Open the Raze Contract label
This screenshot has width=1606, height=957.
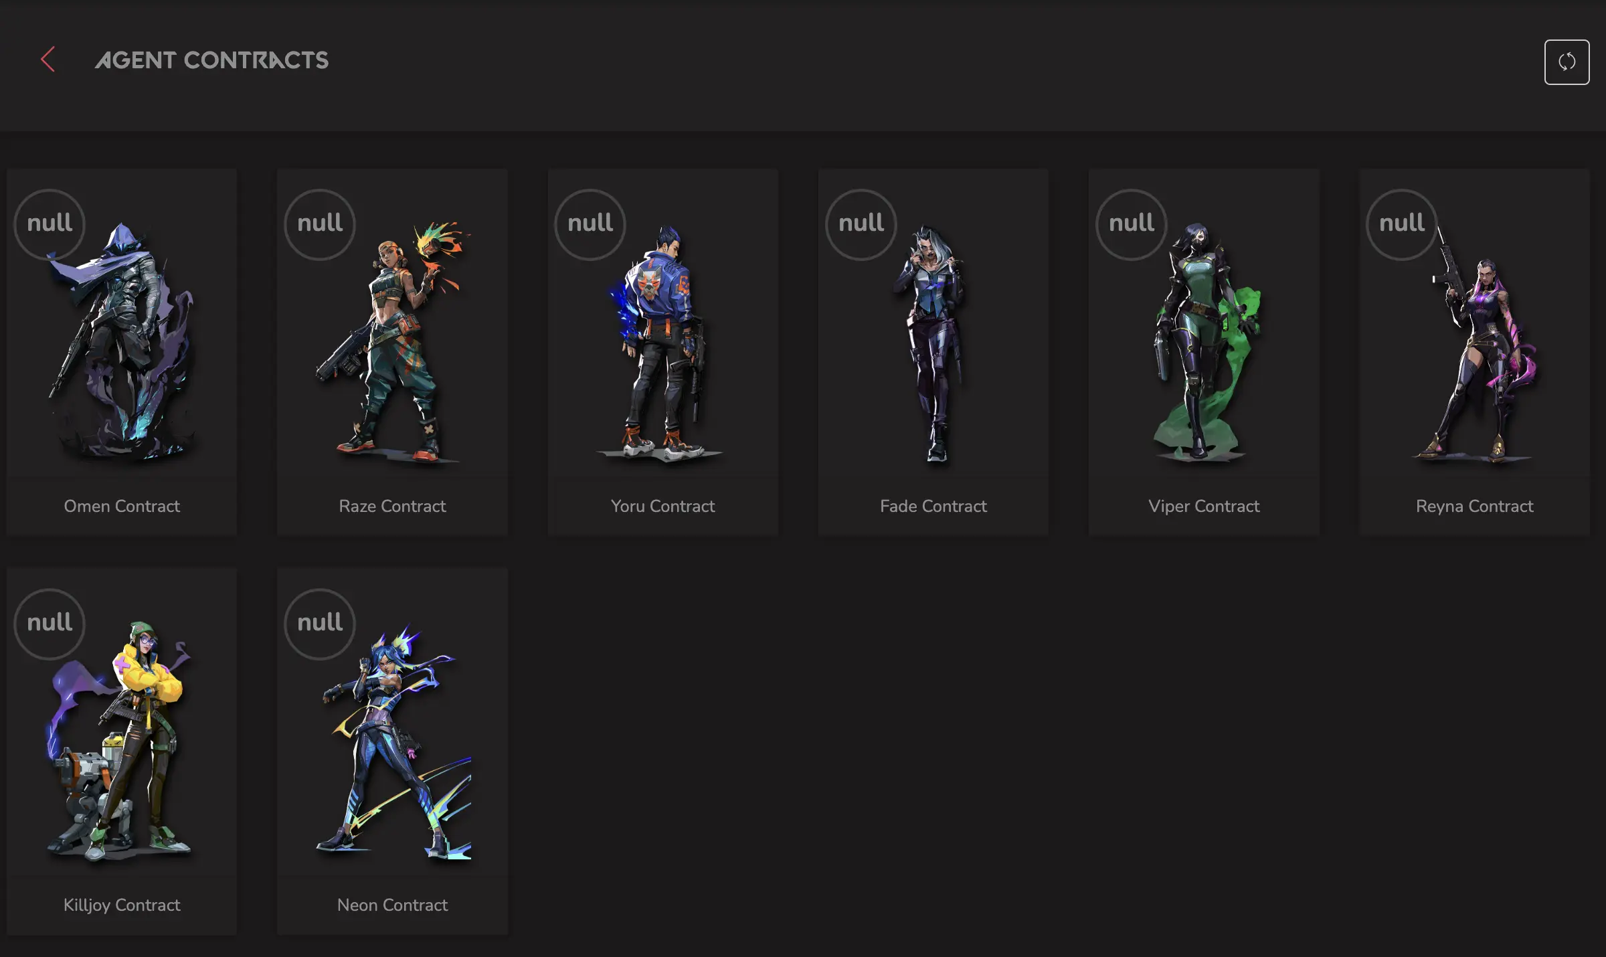[x=392, y=506]
